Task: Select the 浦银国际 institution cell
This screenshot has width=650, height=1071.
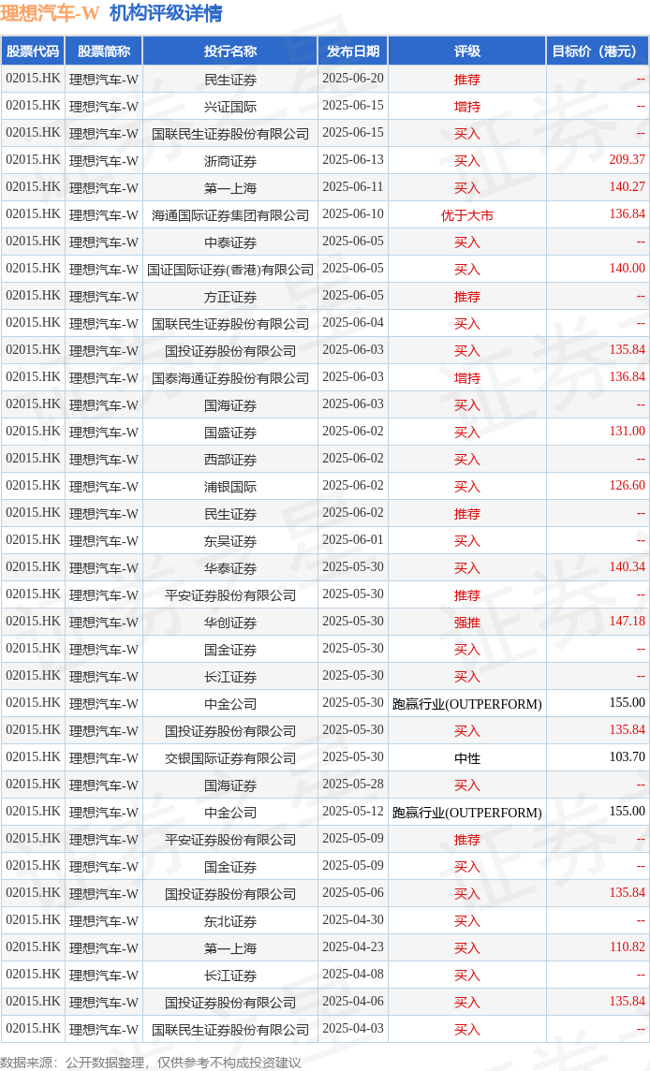Action: [x=230, y=487]
